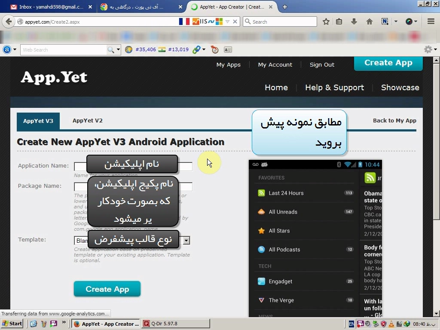The width and height of the screenshot is (440, 330).
Task: Click the header Create App button
Action: pyautogui.click(x=388, y=63)
